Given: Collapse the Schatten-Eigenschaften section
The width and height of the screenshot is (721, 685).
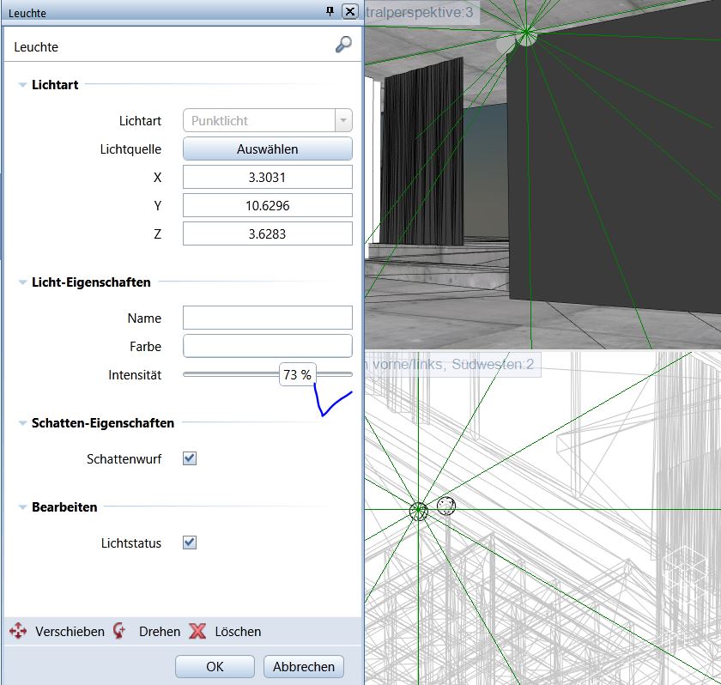Looking at the screenshot, I should (22, 423).
